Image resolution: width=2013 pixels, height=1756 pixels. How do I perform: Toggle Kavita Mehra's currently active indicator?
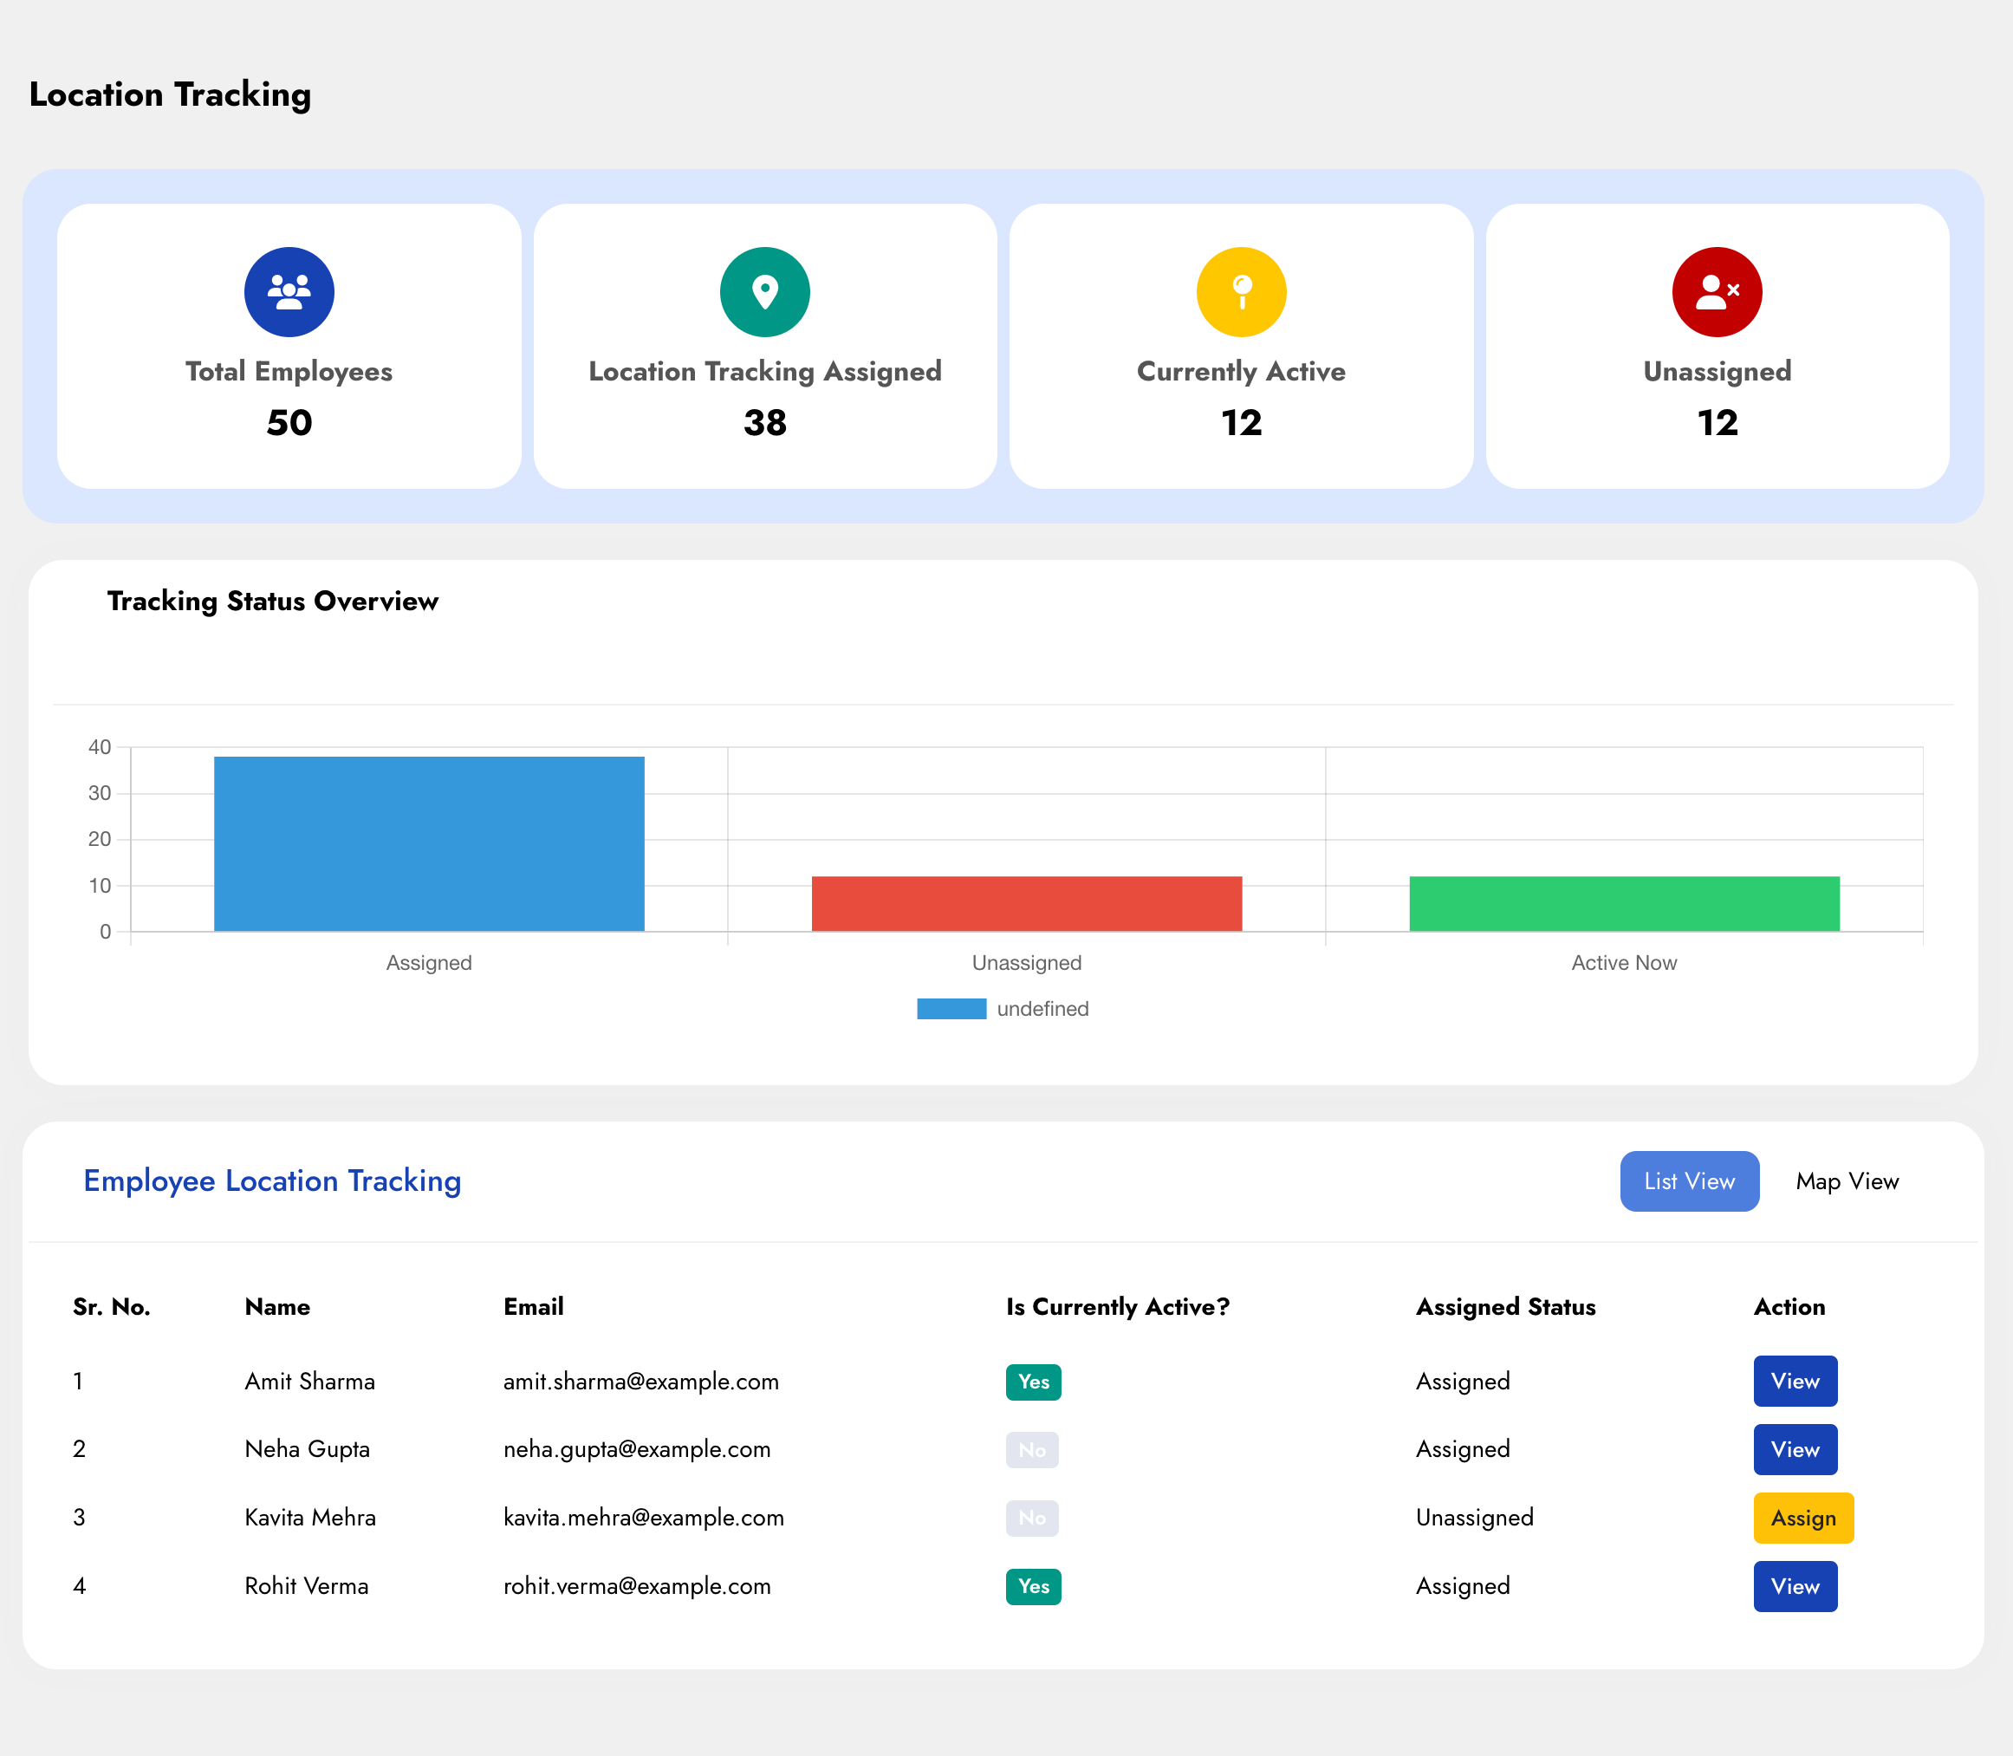(1032, 1518)
